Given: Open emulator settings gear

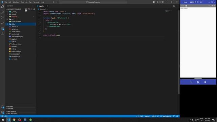Looking at the screenshot, I should pyautogui.click(x=201, y=2).
